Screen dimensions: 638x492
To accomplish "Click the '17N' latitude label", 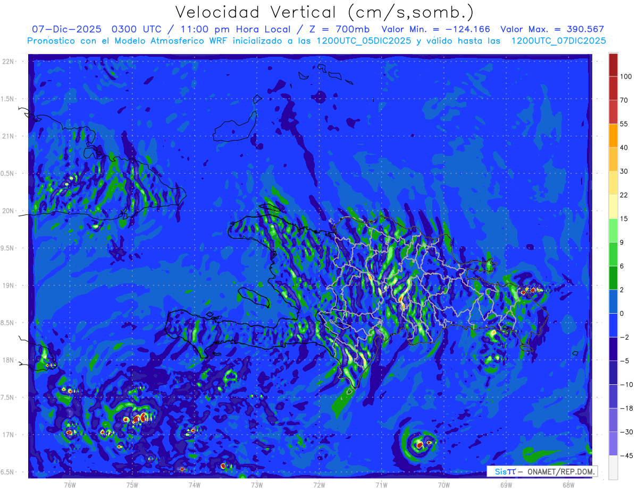I will (x=8, y=435).
